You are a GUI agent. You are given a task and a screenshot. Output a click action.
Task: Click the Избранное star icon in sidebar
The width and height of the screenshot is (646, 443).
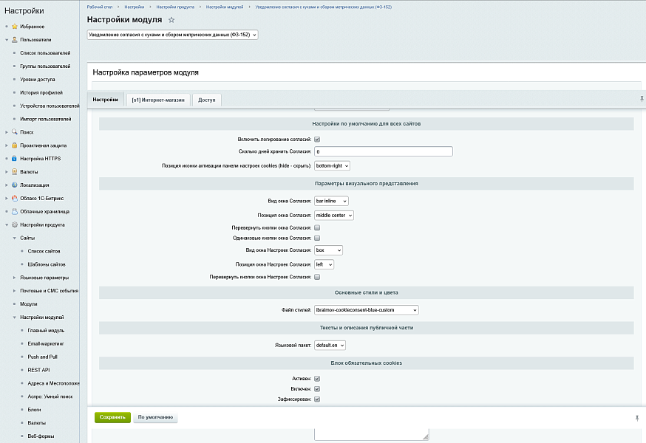14,27
